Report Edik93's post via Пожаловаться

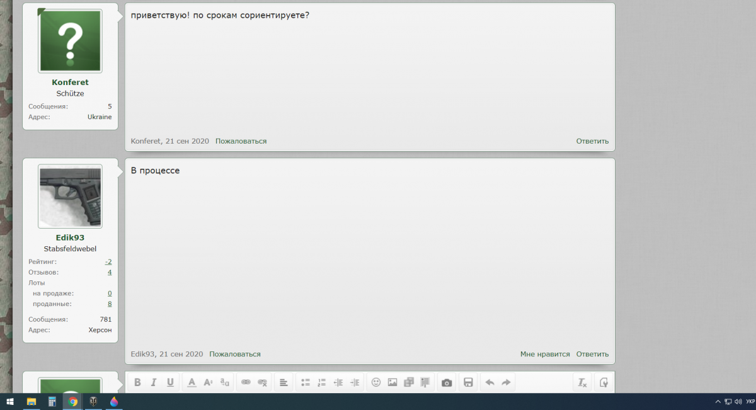[x=234, y=354]
